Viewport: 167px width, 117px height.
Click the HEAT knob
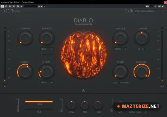[47, 72]
